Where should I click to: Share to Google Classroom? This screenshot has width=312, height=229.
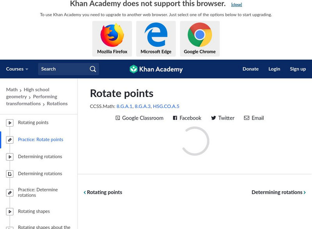coord(139,118)
